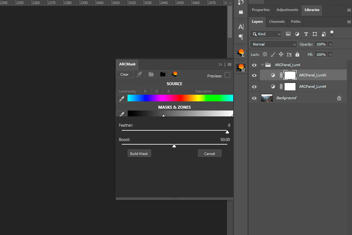
Task: Toggle visibility of ARCPanel_Lumi group
Action: 254,65
